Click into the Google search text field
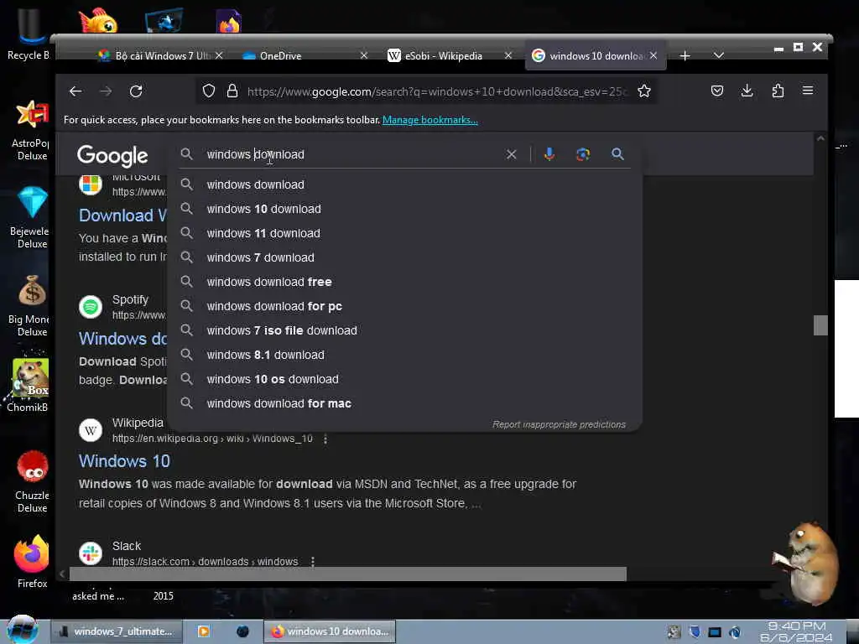The height and width of the screenshot is (644, 859). point(351,154)
